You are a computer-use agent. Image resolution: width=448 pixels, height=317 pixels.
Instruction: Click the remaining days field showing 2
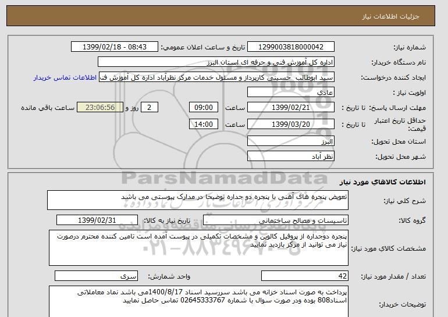pyautogui.click(x=149, y=108)
